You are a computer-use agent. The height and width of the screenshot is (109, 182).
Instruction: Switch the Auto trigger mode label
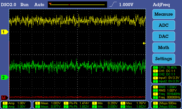(x=39, y=5)
